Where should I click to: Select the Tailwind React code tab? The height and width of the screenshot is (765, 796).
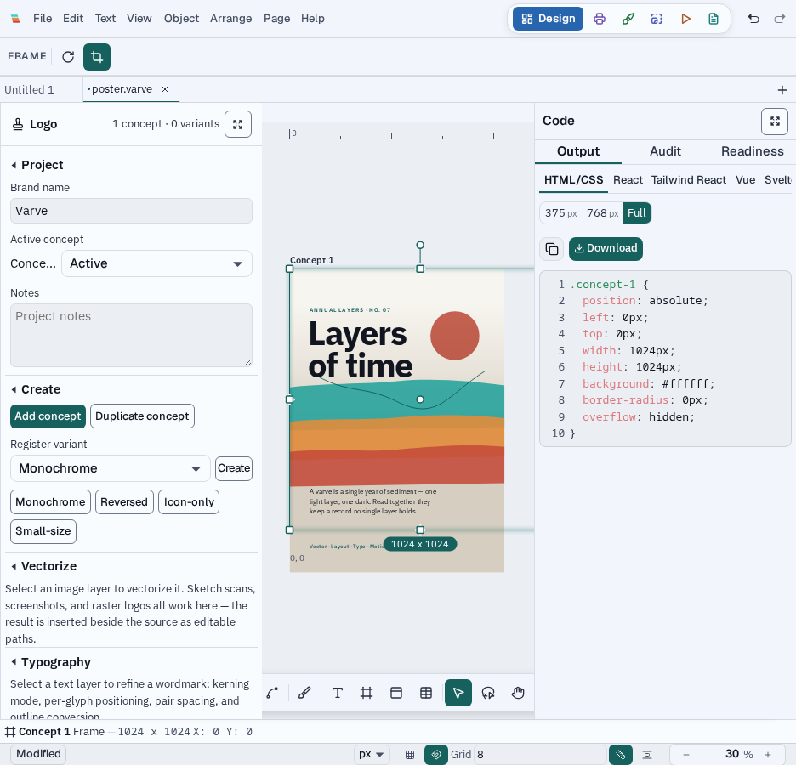click(x=688, y=180)
